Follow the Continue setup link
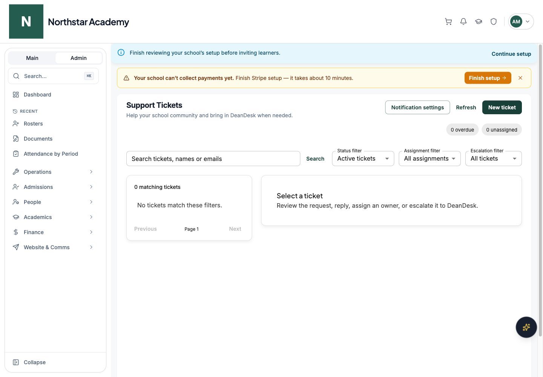The image size is (543, 377). coord(511,54)
